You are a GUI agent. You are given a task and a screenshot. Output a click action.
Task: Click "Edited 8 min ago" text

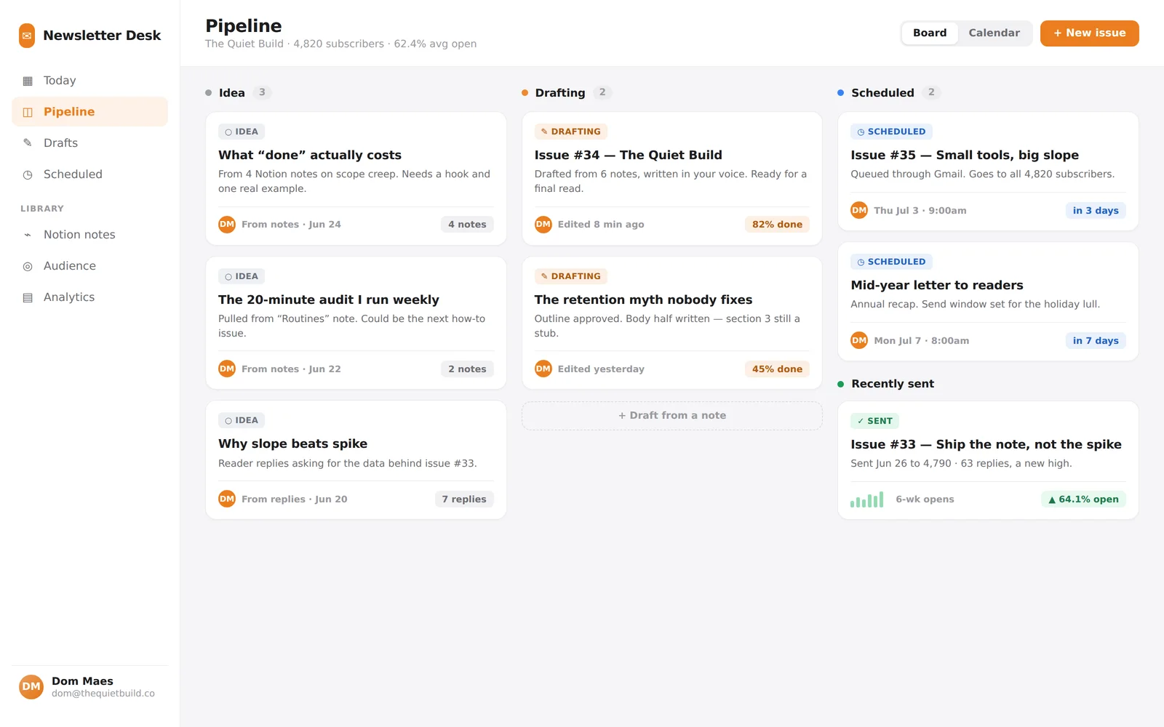(601, 225)
